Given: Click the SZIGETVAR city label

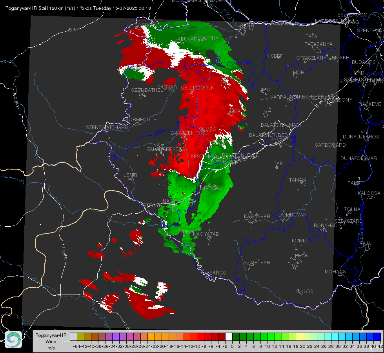Looking at the screenshot, I should pyautogui.click(x=257, y=263).
